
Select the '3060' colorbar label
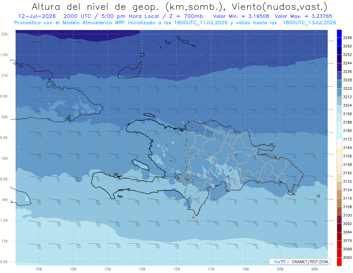point(347,257)
